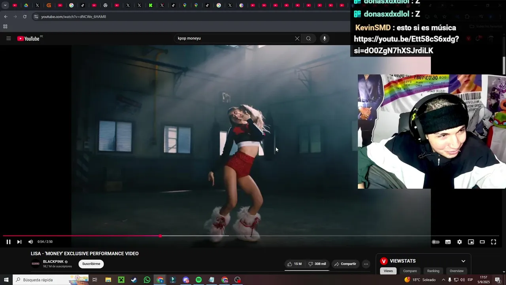Skip to next video
Viewport: 506px width, 285px height.
pyautogui.click(x=19, y=242)
